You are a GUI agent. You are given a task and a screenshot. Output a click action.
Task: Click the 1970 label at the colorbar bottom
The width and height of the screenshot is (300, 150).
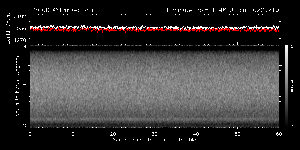292,124
